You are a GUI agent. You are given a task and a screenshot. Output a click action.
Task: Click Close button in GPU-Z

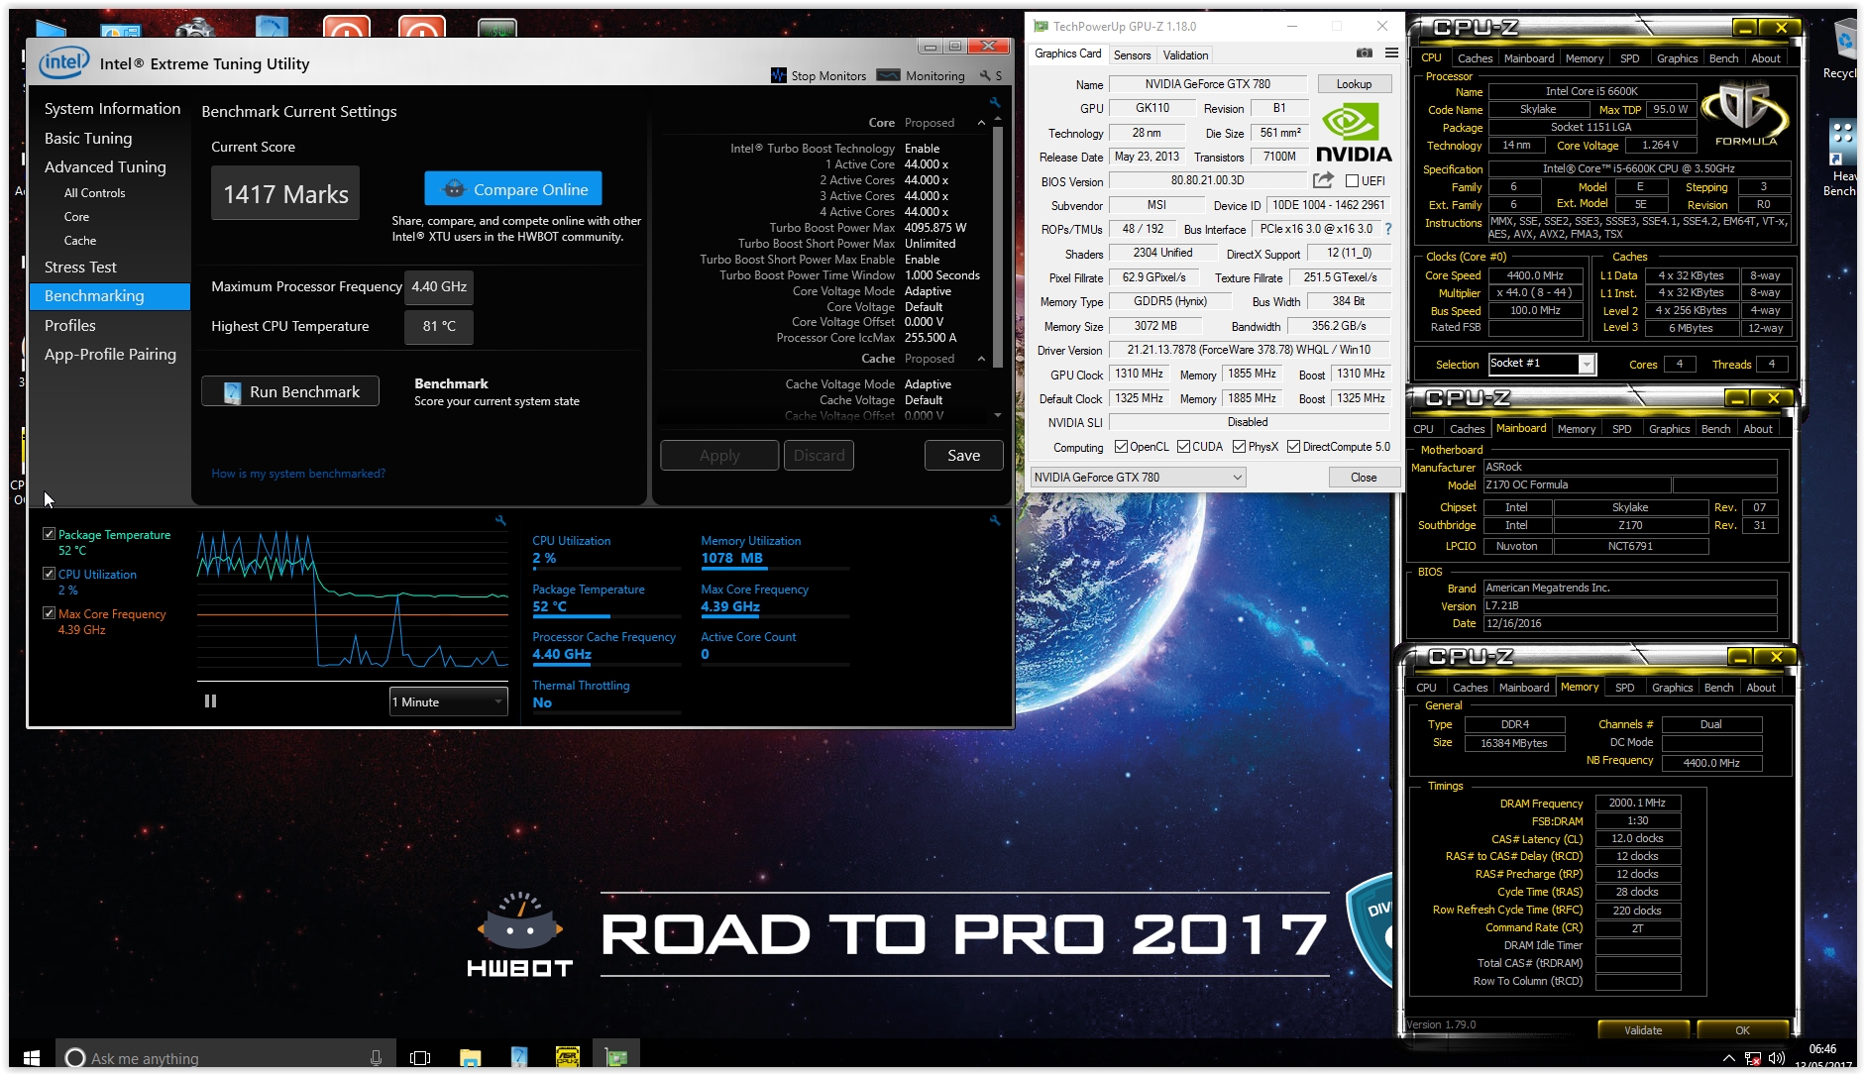coord(1364,477)
